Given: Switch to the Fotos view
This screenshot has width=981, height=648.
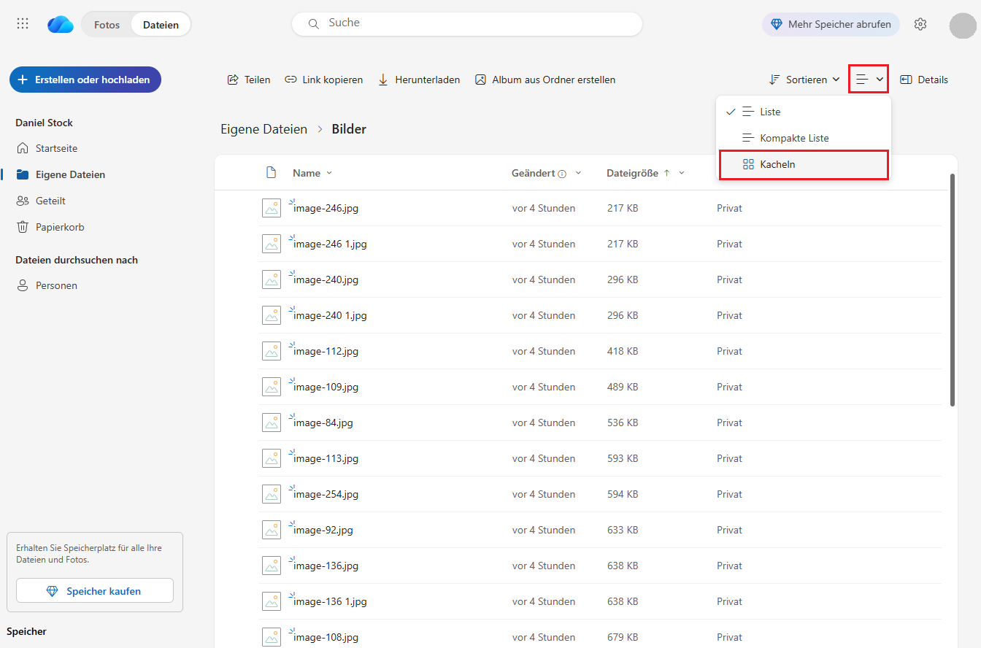Looking at the screenshot, I should (x=107, y=25).
